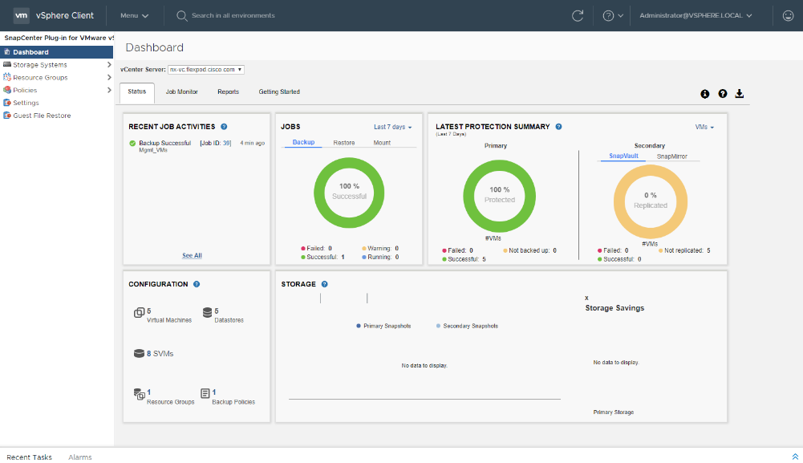This screenshot has height=463, width=803.
Task: Expand the Resource Groups chevron
Action: [109, 77]
